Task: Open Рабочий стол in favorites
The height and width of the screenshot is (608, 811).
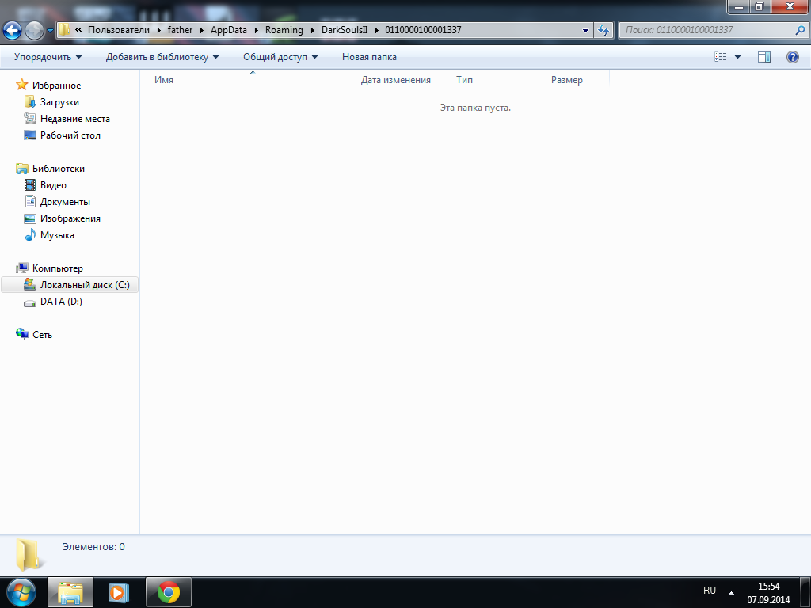Action: point(70,135)
